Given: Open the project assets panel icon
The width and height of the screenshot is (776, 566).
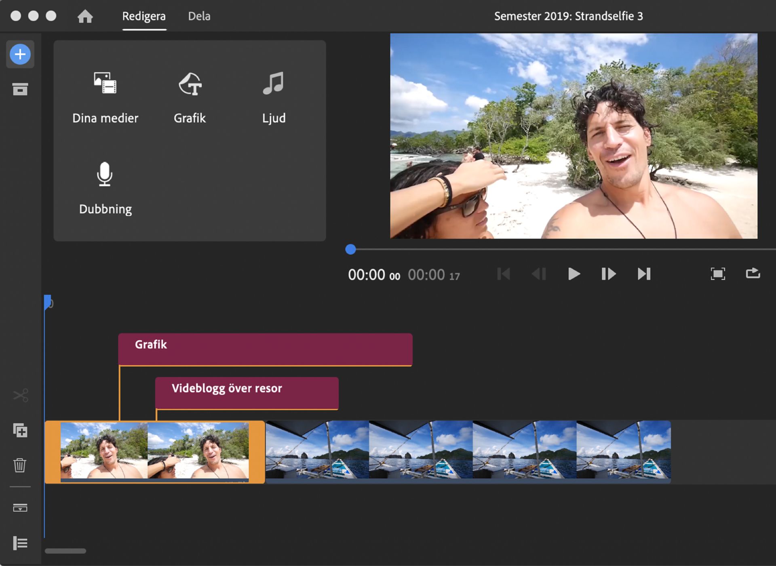Looking at the screenshot, I should pyautogui.click(x=20, y=89).
